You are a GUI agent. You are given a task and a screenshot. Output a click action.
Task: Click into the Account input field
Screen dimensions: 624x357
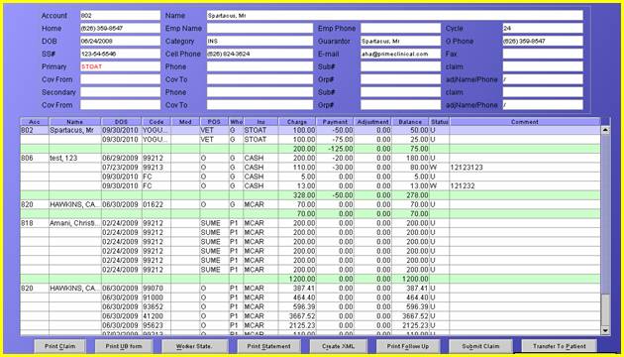click(x=120, y=16)
